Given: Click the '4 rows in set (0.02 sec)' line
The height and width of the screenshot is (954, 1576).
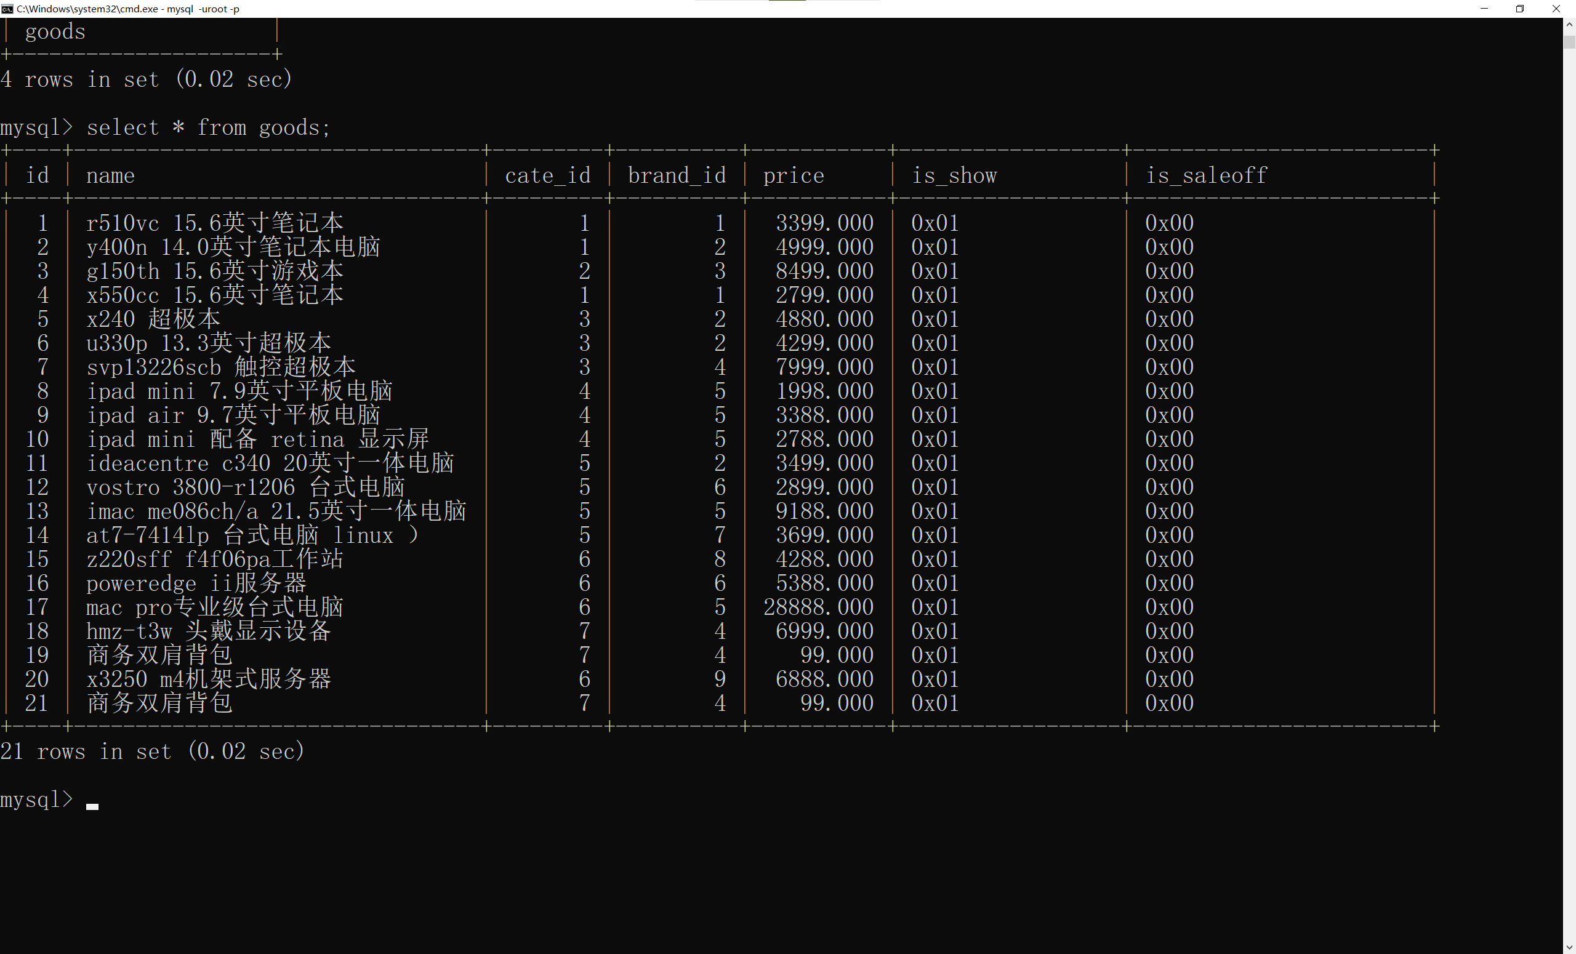Looking at the screenshot, I should [147, 79].
